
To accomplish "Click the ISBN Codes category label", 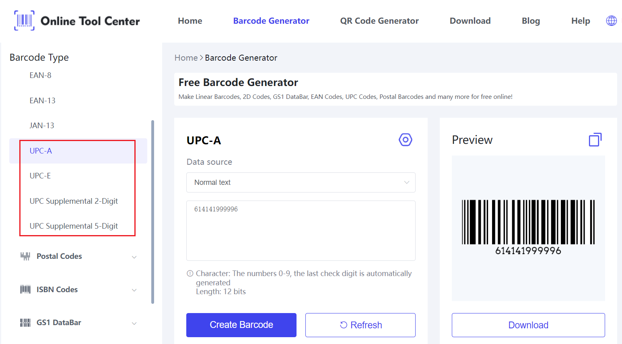I will (x=57, y=289).
